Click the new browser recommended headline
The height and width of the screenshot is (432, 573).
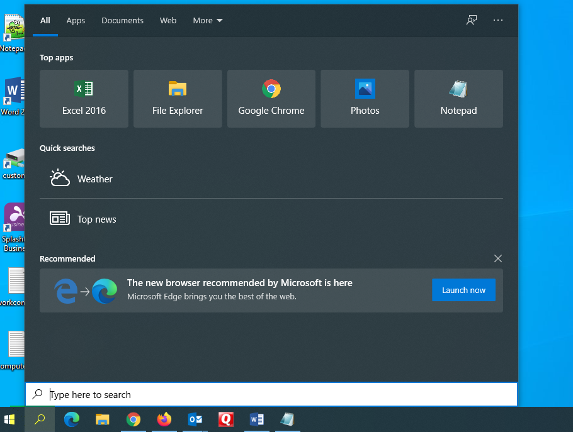(239, 283)
